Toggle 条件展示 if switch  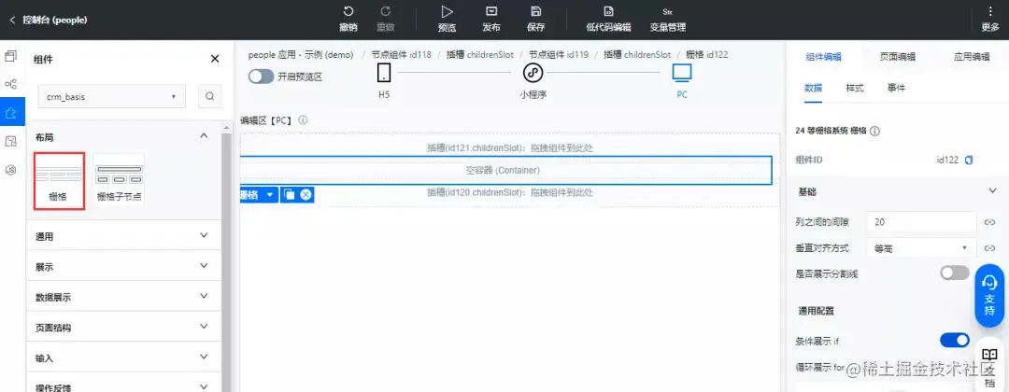point(954,340)
